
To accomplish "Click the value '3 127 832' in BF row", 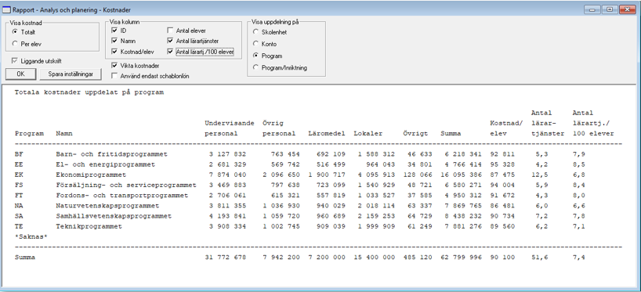I will [x=227, y=154].
